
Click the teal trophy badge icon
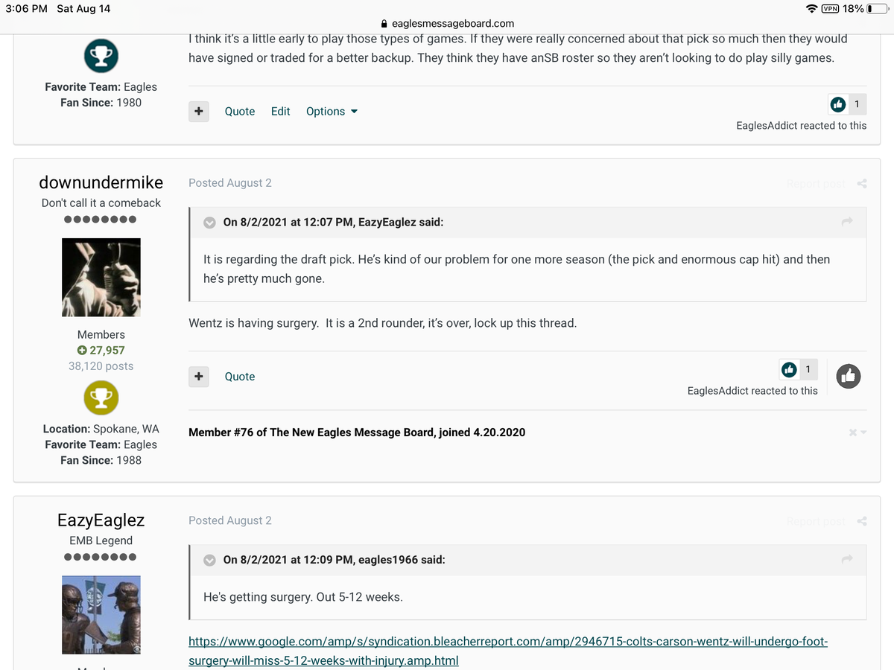pos(101,54)
